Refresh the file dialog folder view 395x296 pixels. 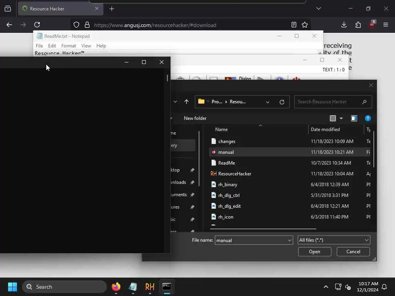point(282,102)
